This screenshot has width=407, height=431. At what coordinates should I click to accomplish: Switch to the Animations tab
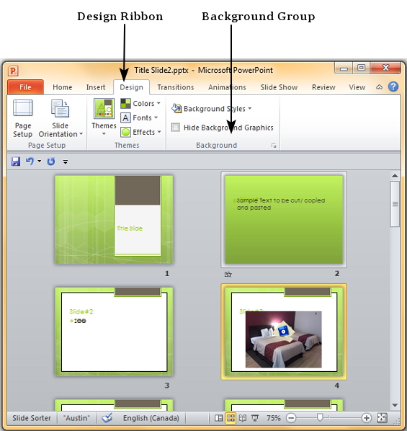point(227,87)
